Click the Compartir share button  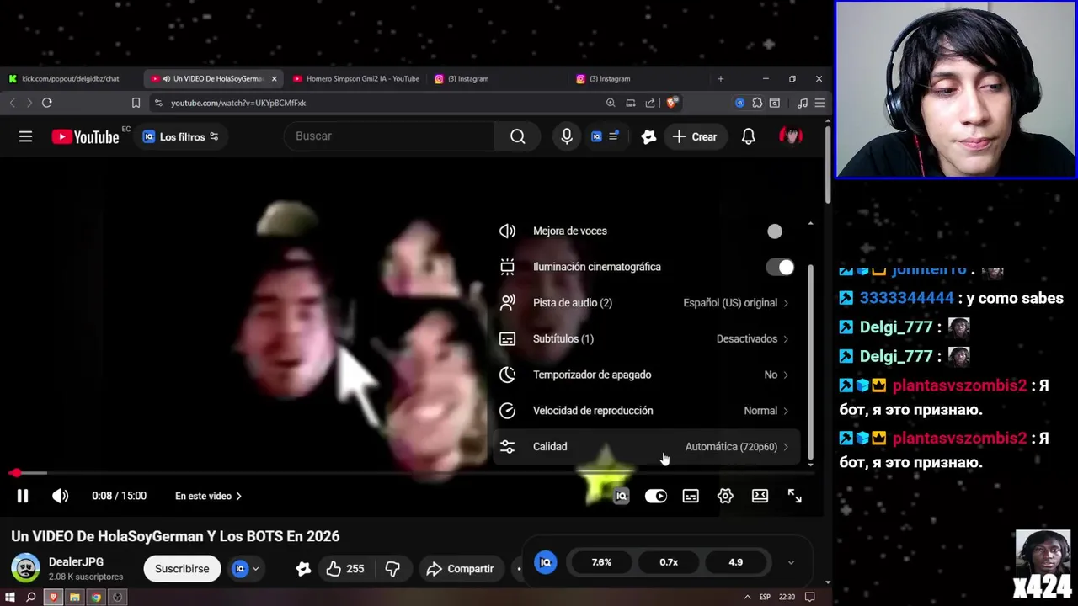click(x=460, y=569)
